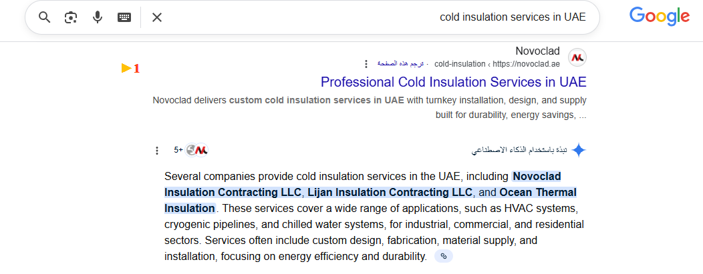Image resolution: width=703 pixels, height=274 pixels.
Task: Click the magnifying glass search icon
Action: tap(44, 17)
